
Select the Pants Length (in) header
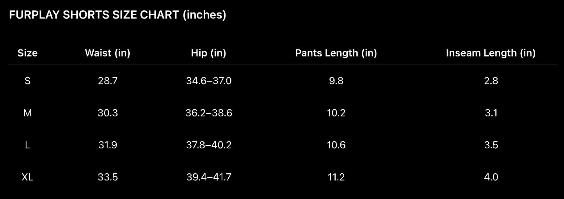336,53
